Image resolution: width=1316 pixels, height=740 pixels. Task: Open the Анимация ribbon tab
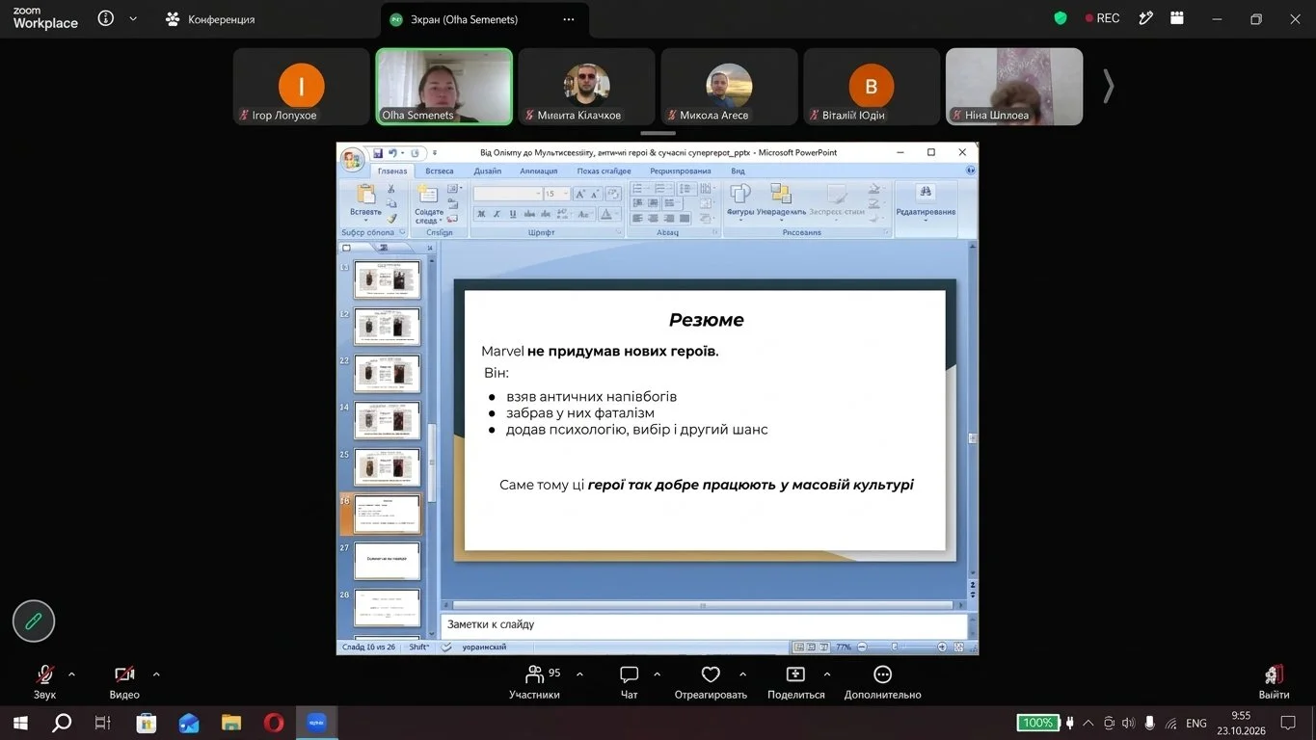point(539,171)
